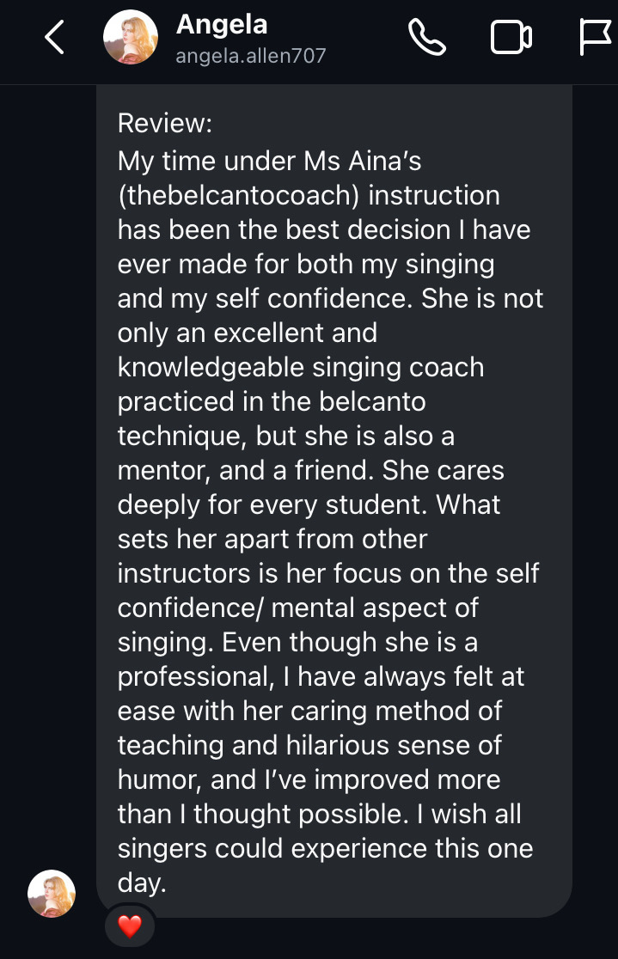Tap the words "knowledgeable singing coach"
This screenshot has height=959, width=618.
[x=301, y=367]
